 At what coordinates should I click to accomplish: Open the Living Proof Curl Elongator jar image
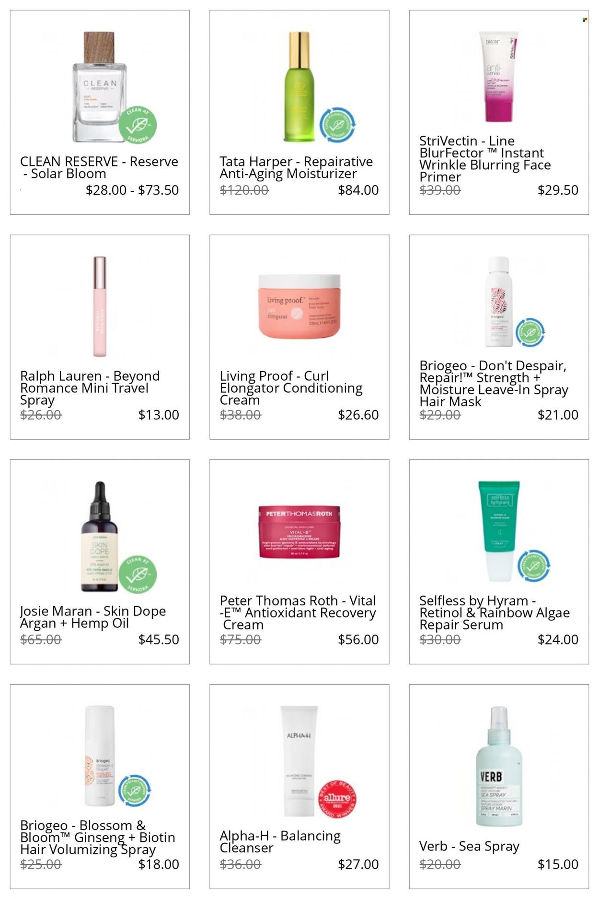[299, 306]
